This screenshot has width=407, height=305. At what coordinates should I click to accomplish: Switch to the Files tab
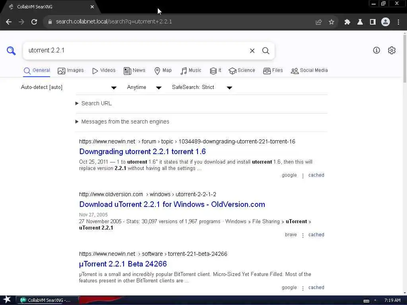273,71
